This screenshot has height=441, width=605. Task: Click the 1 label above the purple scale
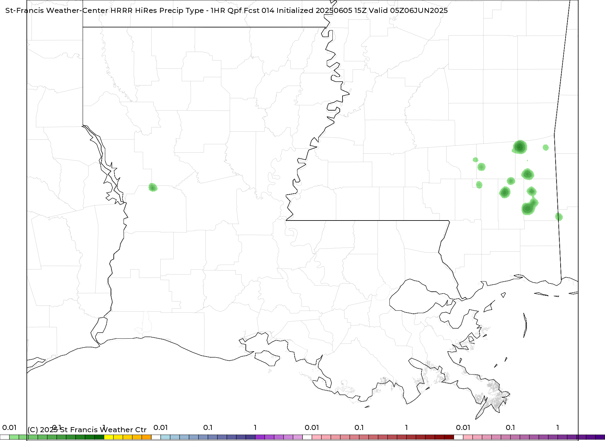(255, 427)
